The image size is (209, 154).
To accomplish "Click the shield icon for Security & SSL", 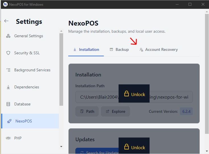I will 8,53.
